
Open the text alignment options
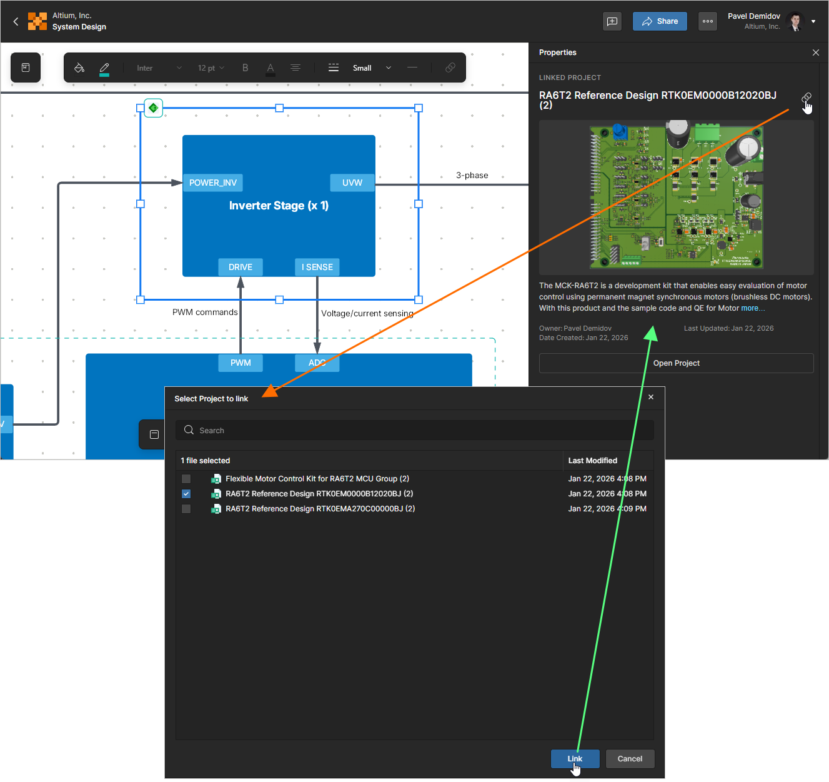pyautogui.click(x=295, y=68)
